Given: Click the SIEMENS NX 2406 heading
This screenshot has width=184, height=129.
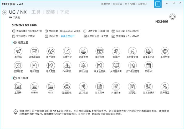Looking at the screenshot, I should [x=24, y=25].
